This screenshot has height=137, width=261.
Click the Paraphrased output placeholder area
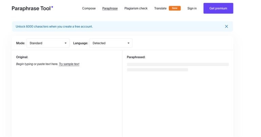[x=178, y=67]
